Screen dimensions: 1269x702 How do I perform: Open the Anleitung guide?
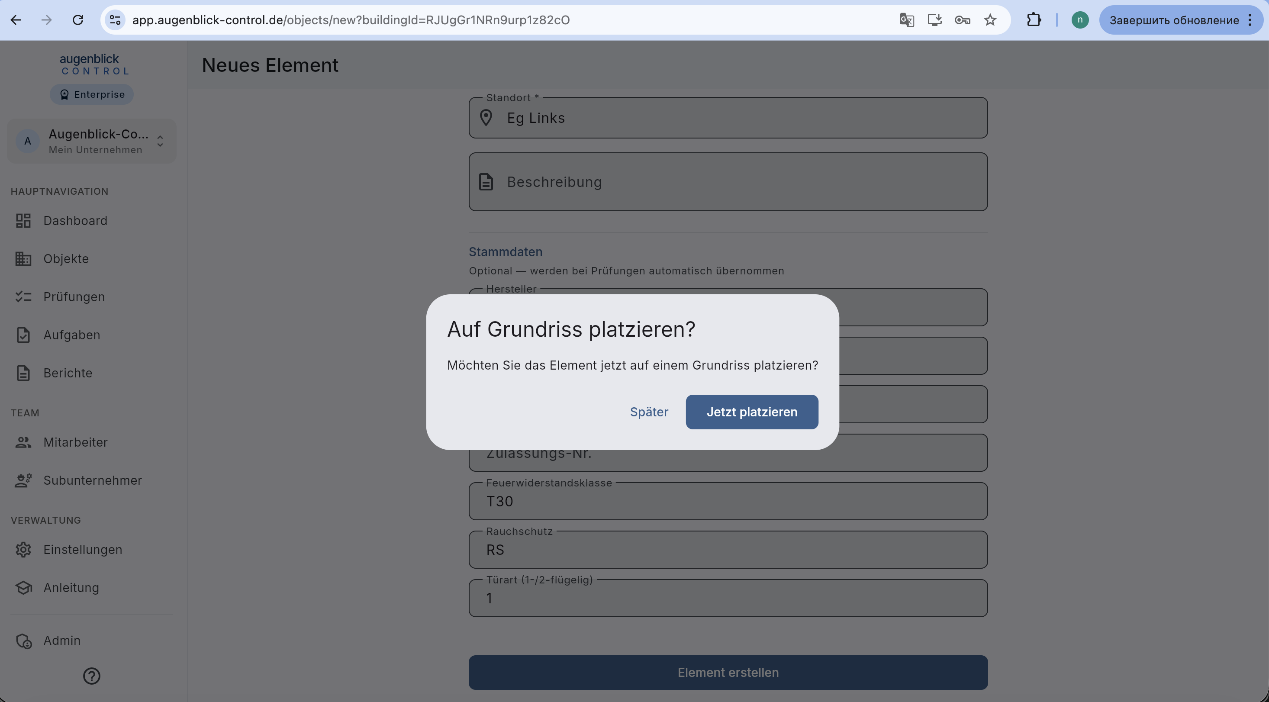[92, 588]
